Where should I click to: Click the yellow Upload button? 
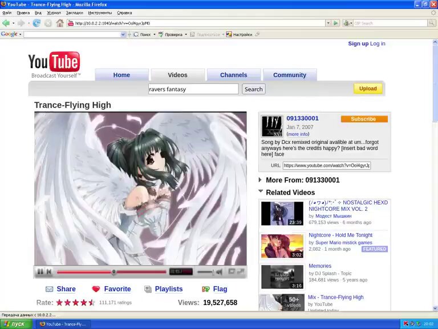pos(368,89)
